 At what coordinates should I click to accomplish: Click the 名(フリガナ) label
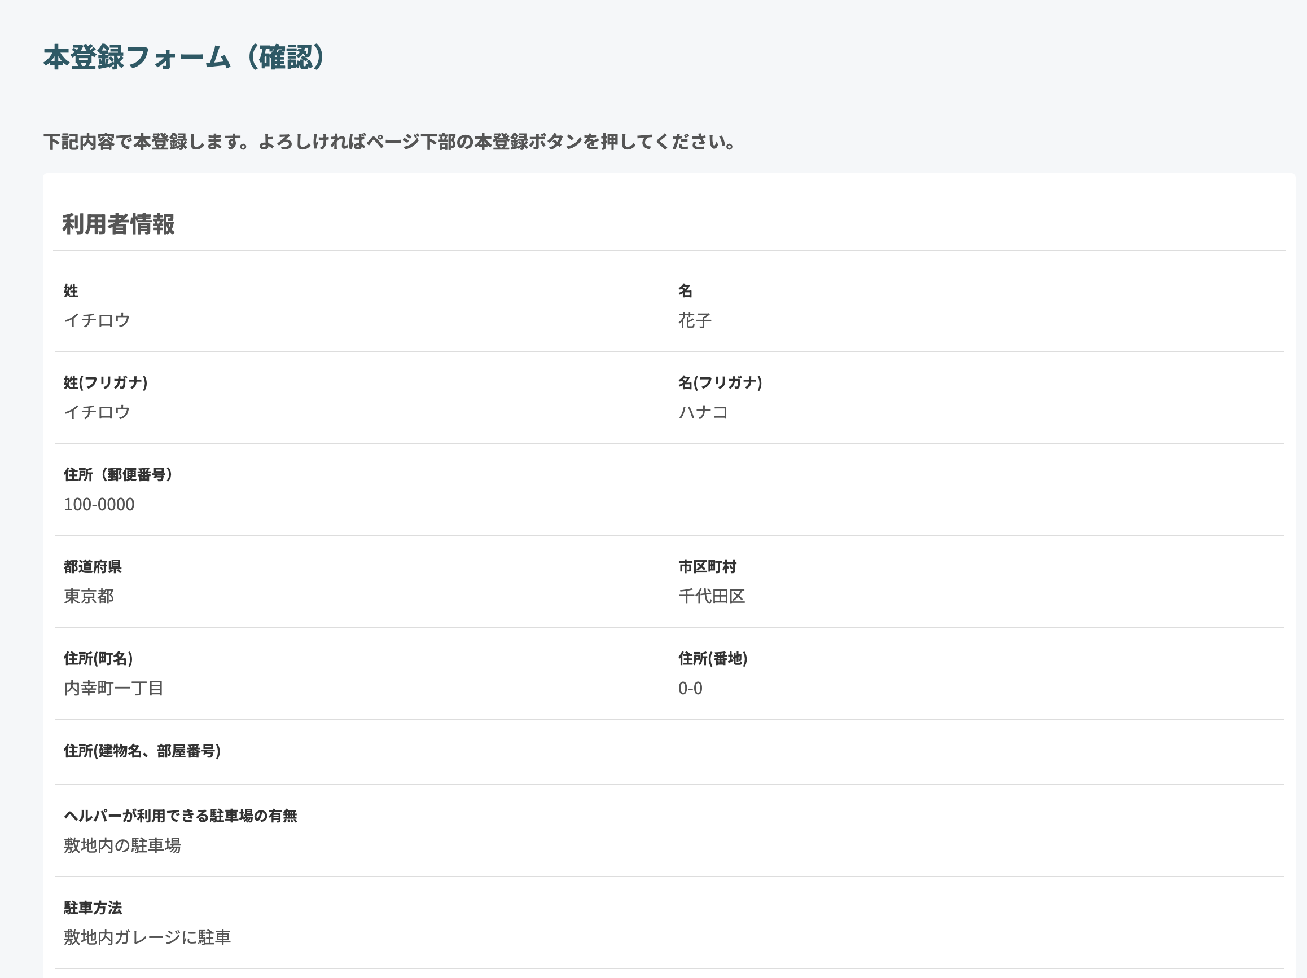pos(720,383)
